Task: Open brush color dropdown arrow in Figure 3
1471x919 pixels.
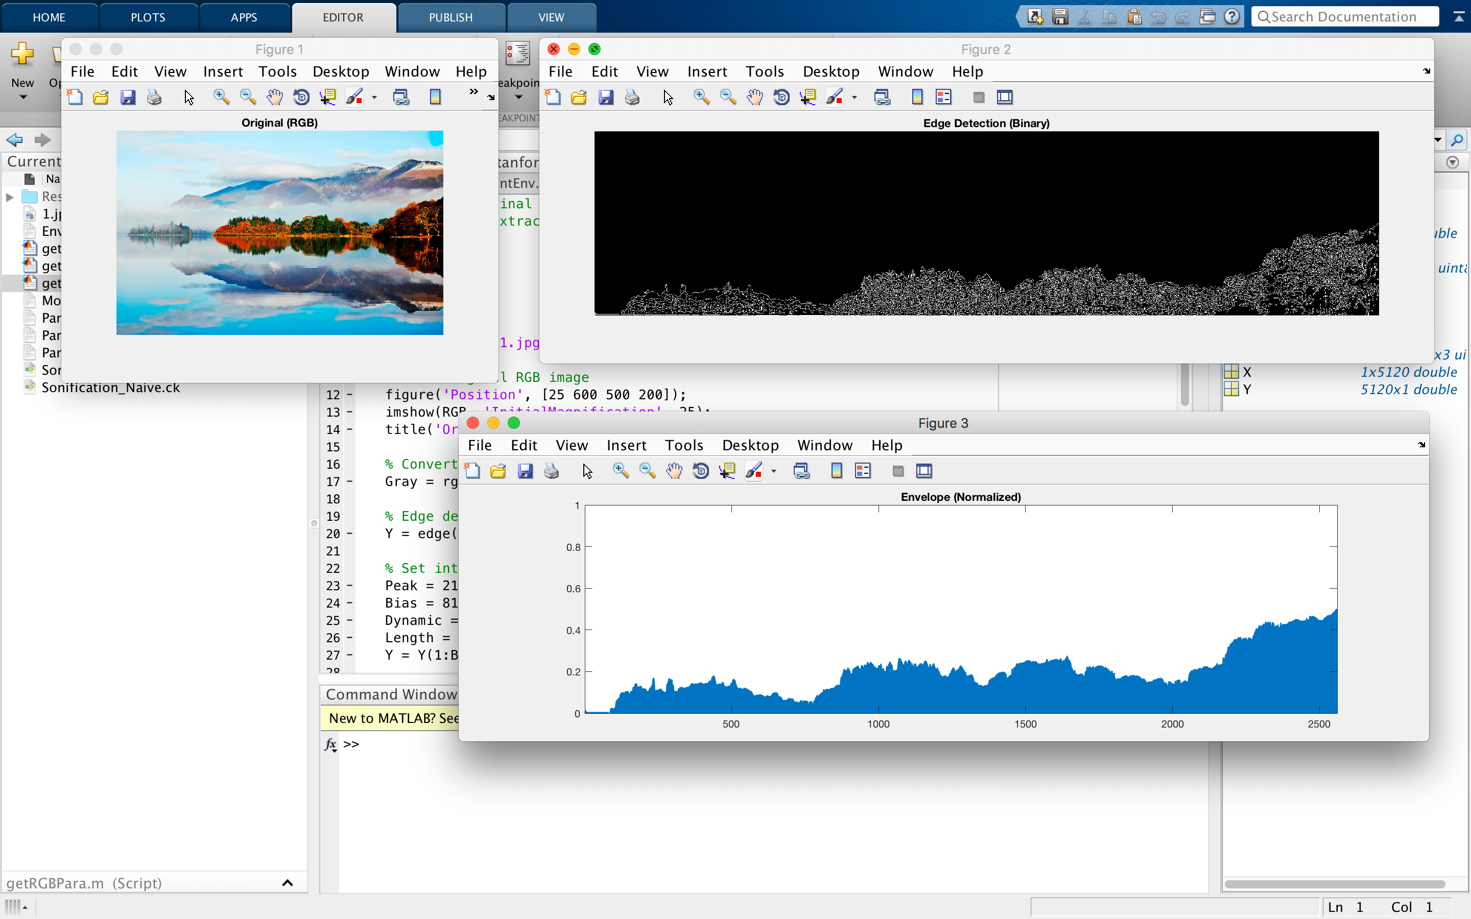Action: 774,471
